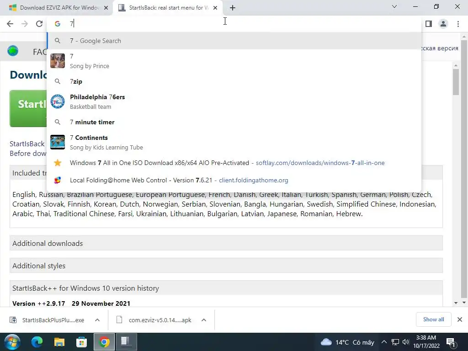Switch to the Russian version link
Screen dimensions: 468x351
(x=440, y=48)
